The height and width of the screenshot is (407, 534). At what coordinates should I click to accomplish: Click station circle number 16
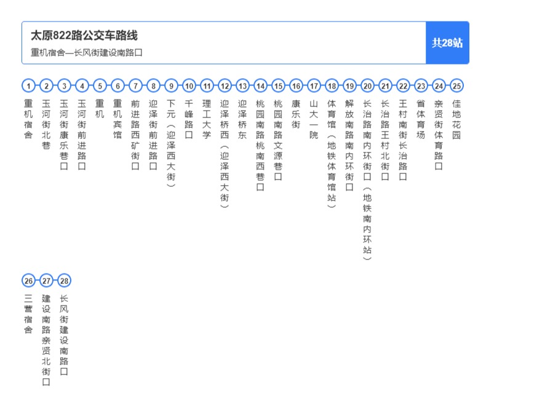coord(297,85)
